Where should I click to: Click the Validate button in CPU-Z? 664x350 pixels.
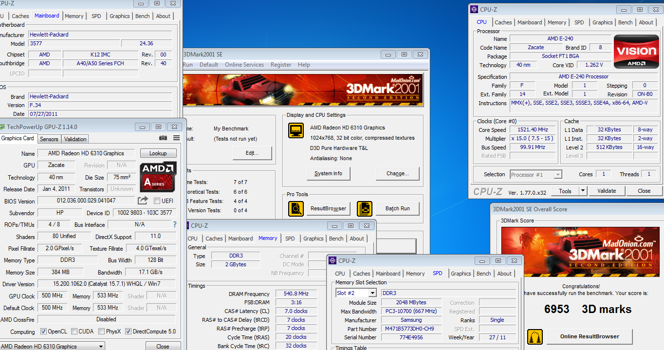[x=607, y=191]
